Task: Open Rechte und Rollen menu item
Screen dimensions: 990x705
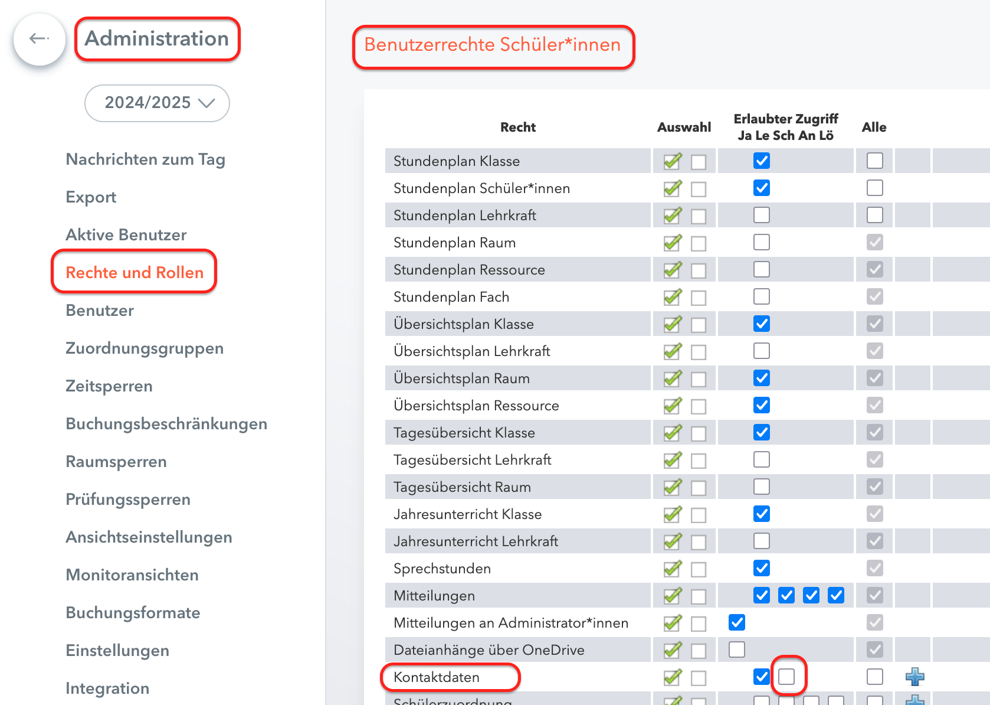Action: (x=135, y=272)
